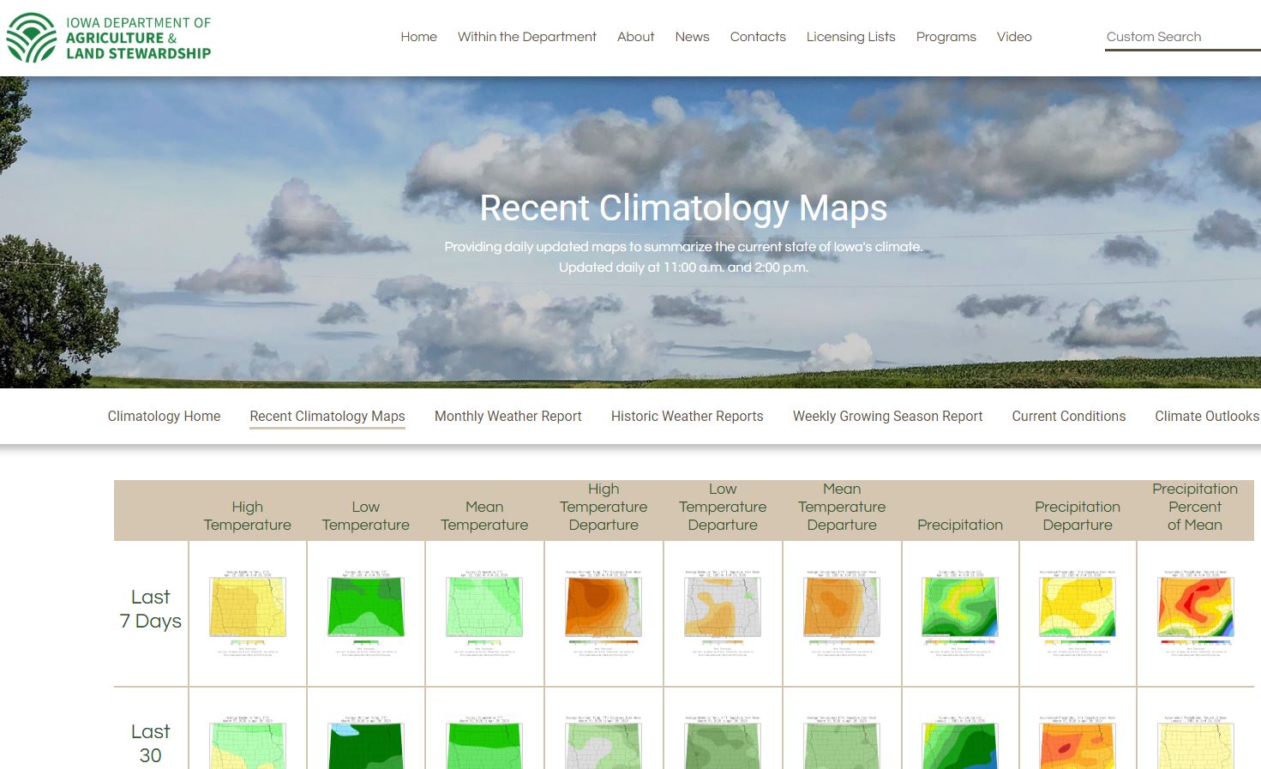This screenshot has width=1261, height=769.
Task: Open the Within the Department menu
Action: coord(526,37)
